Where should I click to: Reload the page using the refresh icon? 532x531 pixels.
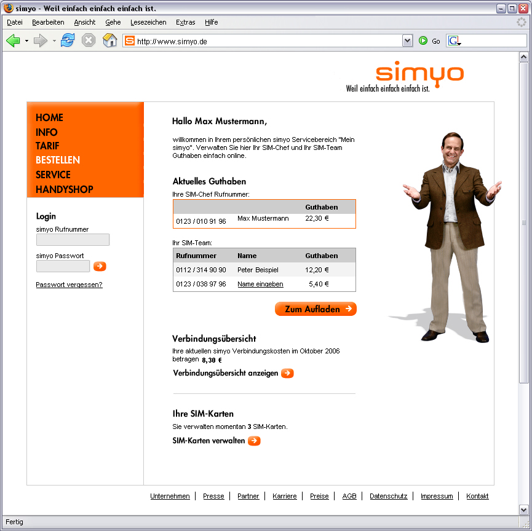68,41
